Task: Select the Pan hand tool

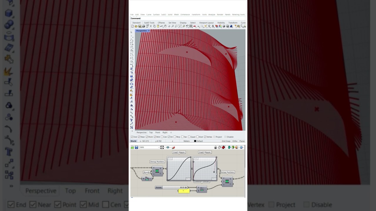Action: click(165, 26)
